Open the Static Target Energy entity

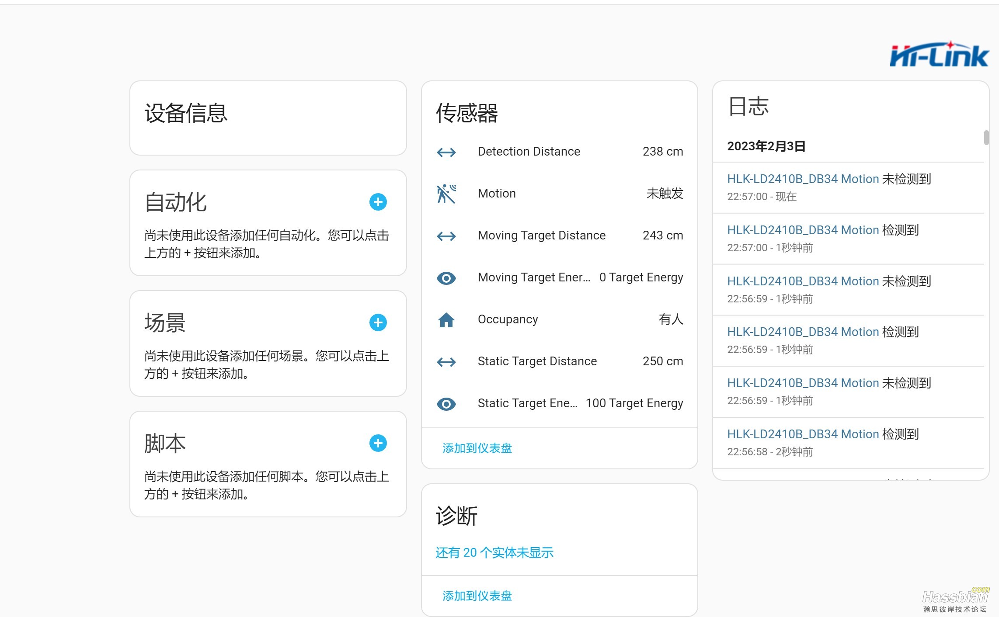(559, 403)
